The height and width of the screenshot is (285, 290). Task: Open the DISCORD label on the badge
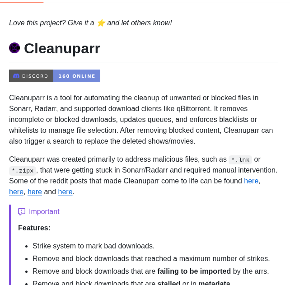click(35, 76)
